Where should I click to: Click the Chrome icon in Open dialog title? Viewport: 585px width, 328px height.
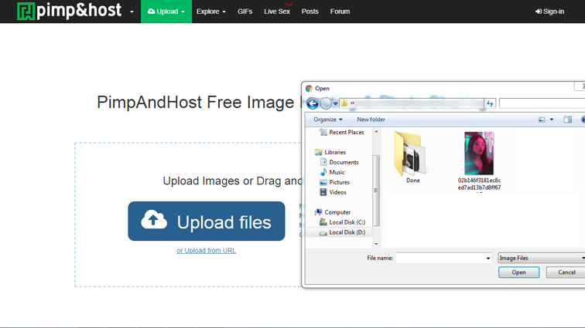309,89
